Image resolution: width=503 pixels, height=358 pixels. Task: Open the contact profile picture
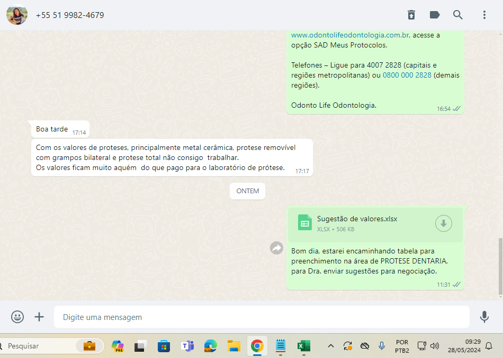17,15
